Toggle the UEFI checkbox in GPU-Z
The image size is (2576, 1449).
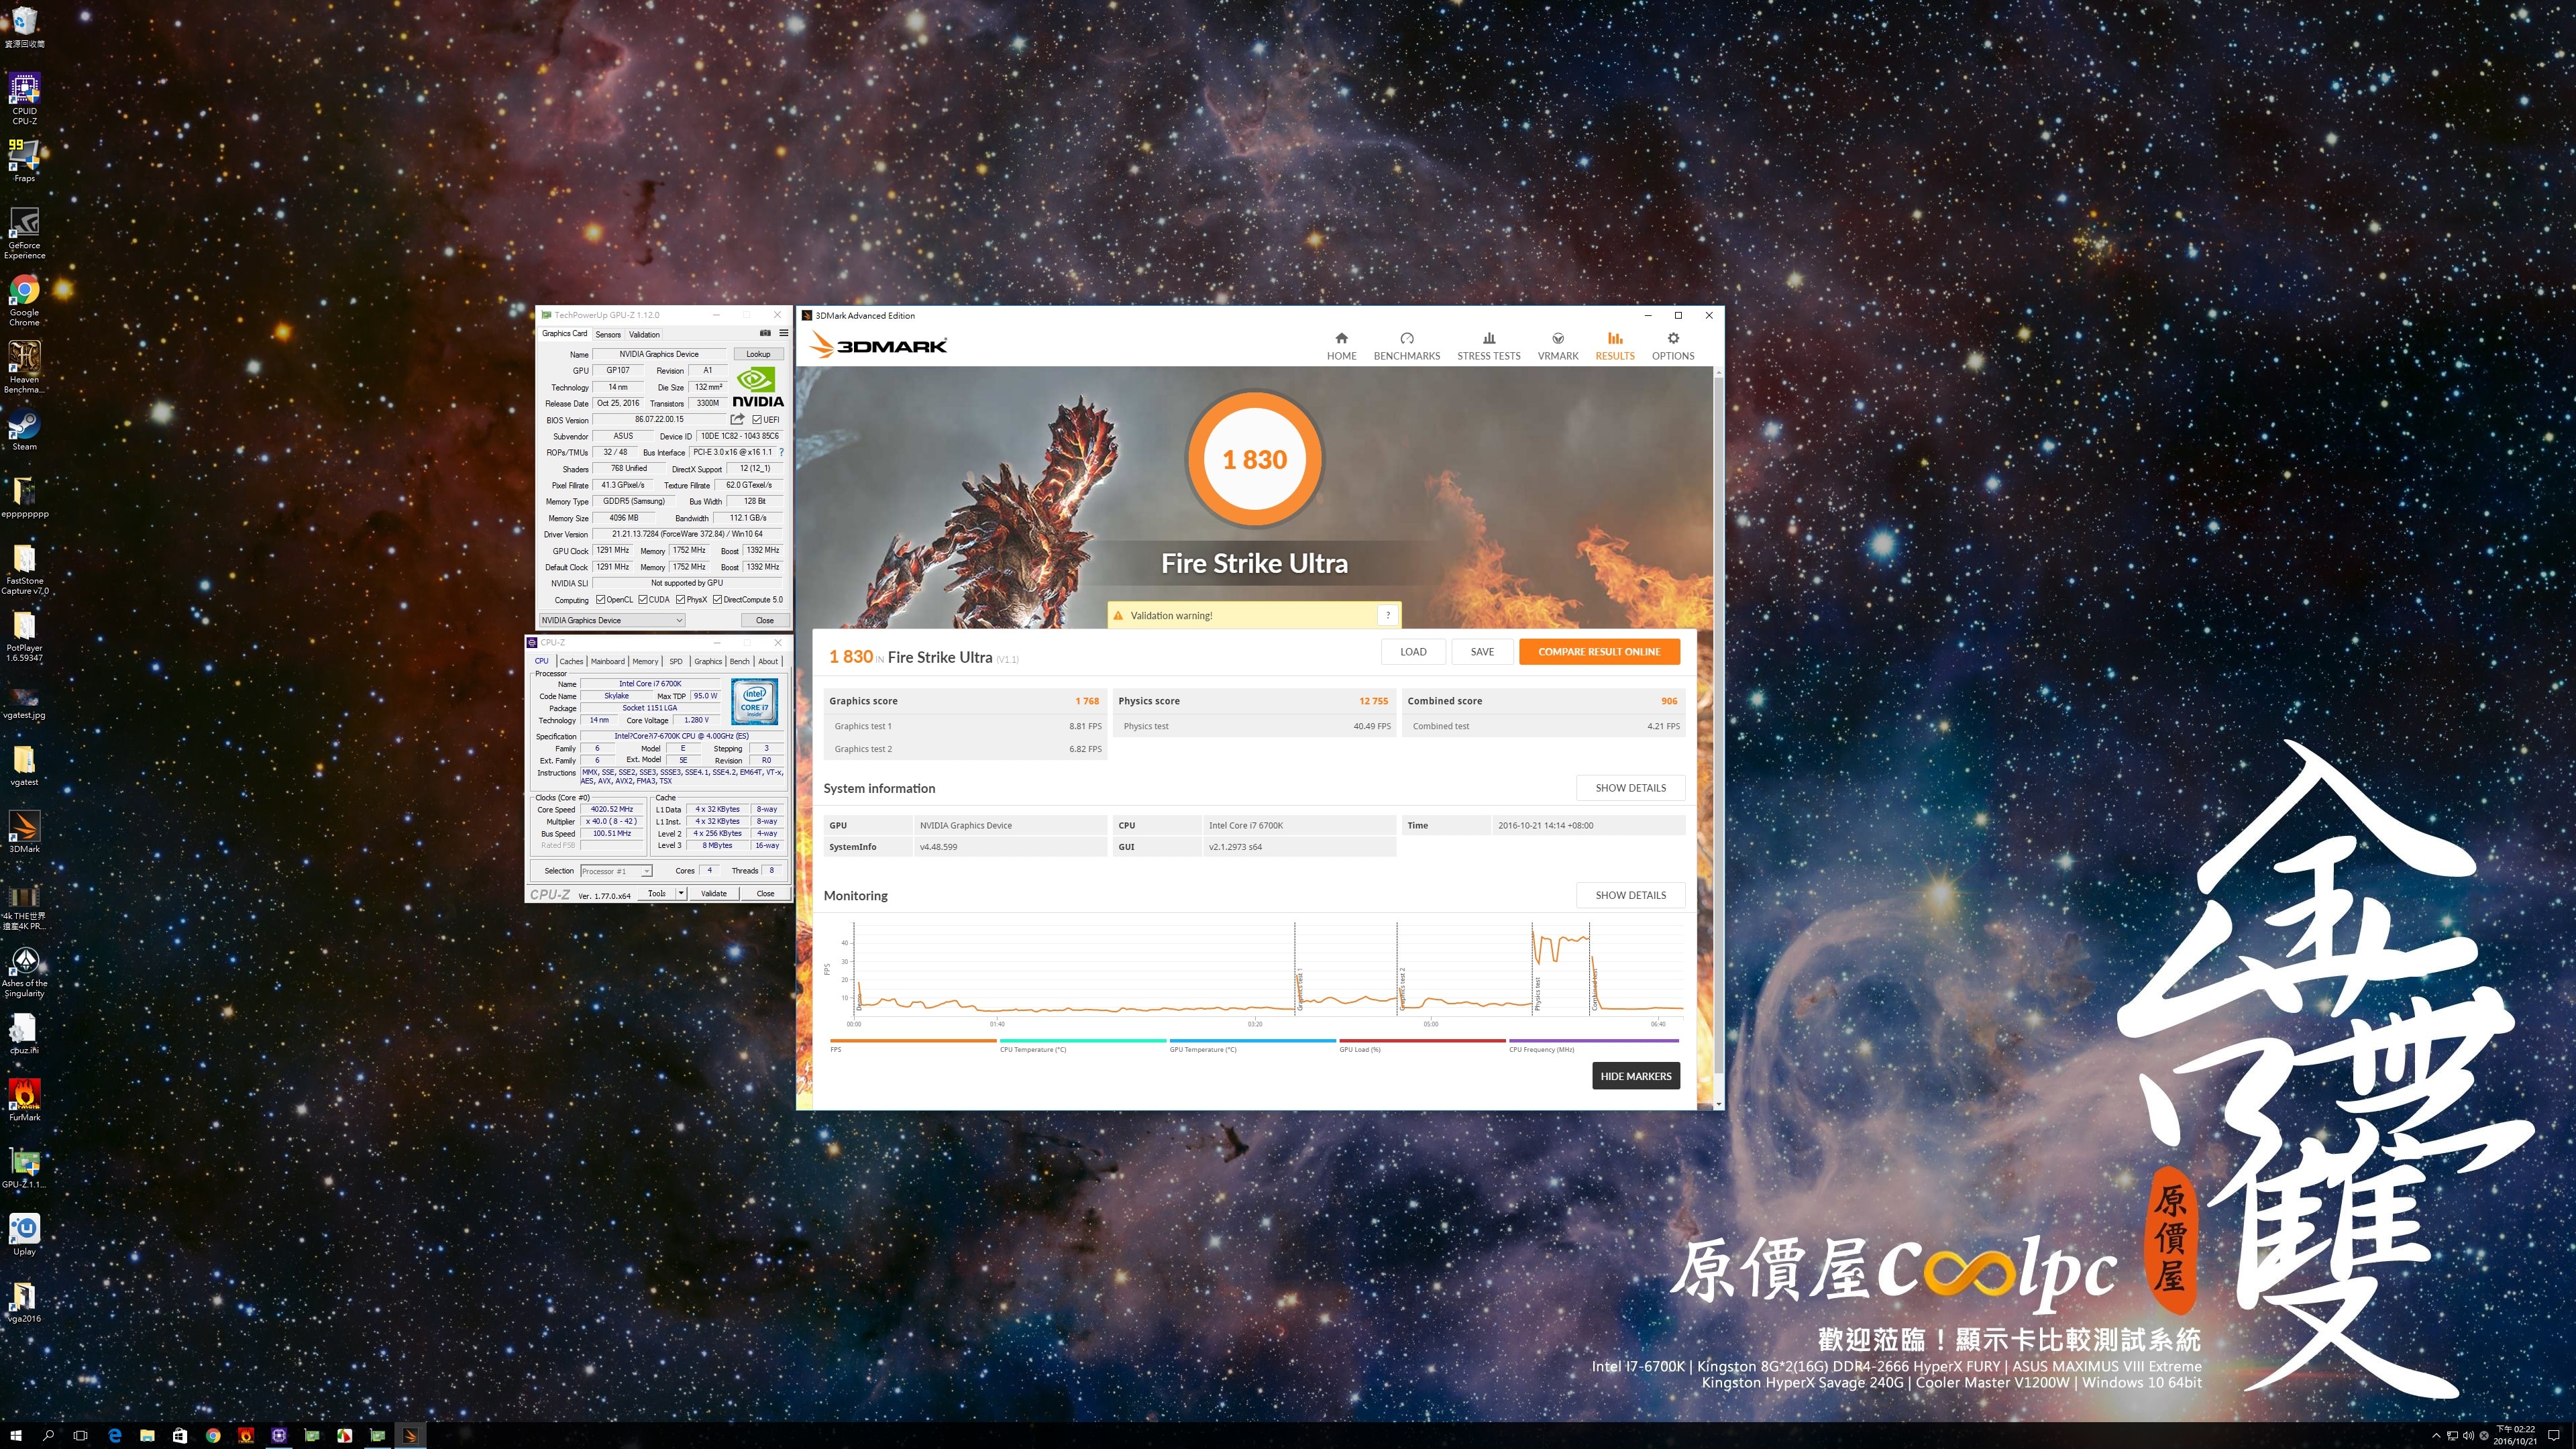757,420
